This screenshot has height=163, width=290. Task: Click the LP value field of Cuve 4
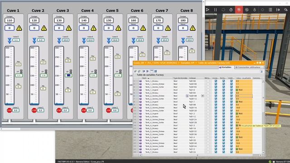click(x=93, y=76)
